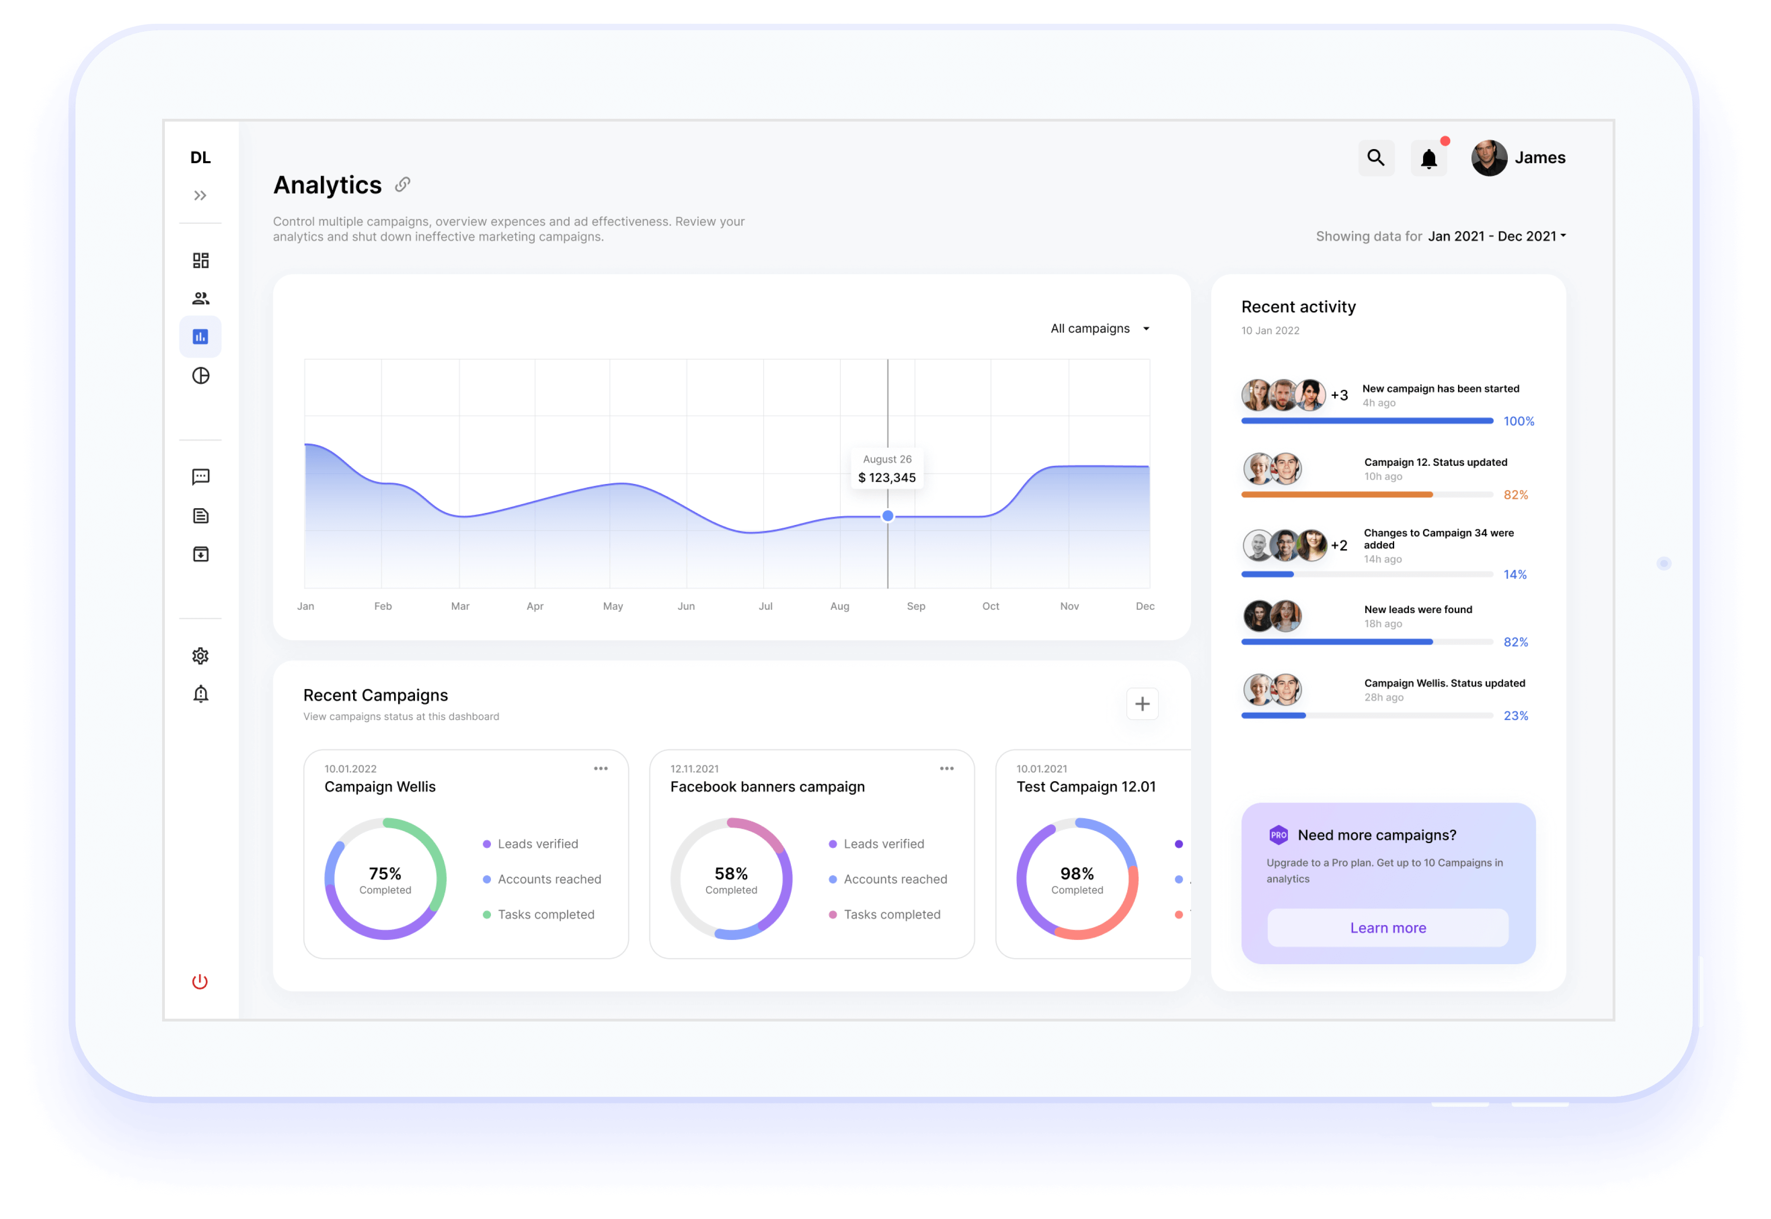The width and height of the screenshot is (1771, 1219).
Task: Click the August 26 data point on chart
Action: [x=887, y=516]
